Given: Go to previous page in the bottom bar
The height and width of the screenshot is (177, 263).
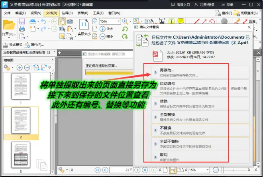Looking at the screenshot, I should (105, 170).
